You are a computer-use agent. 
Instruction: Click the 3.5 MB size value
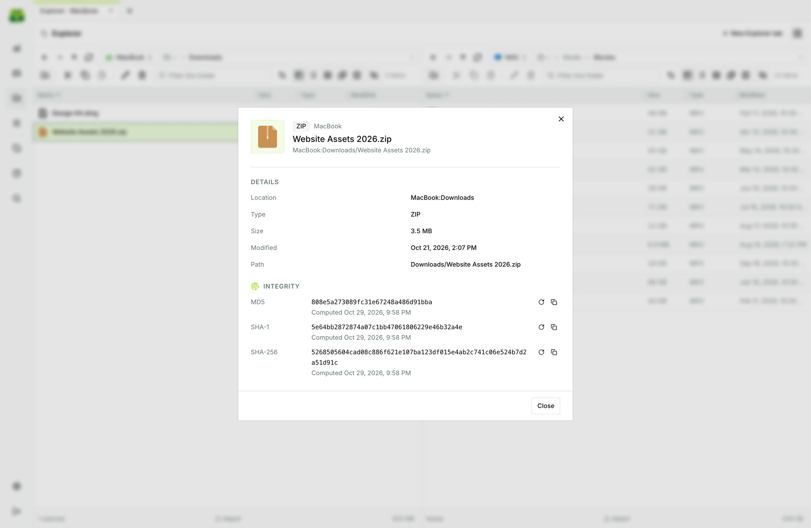pyautogui.click(x=421, y=231)
